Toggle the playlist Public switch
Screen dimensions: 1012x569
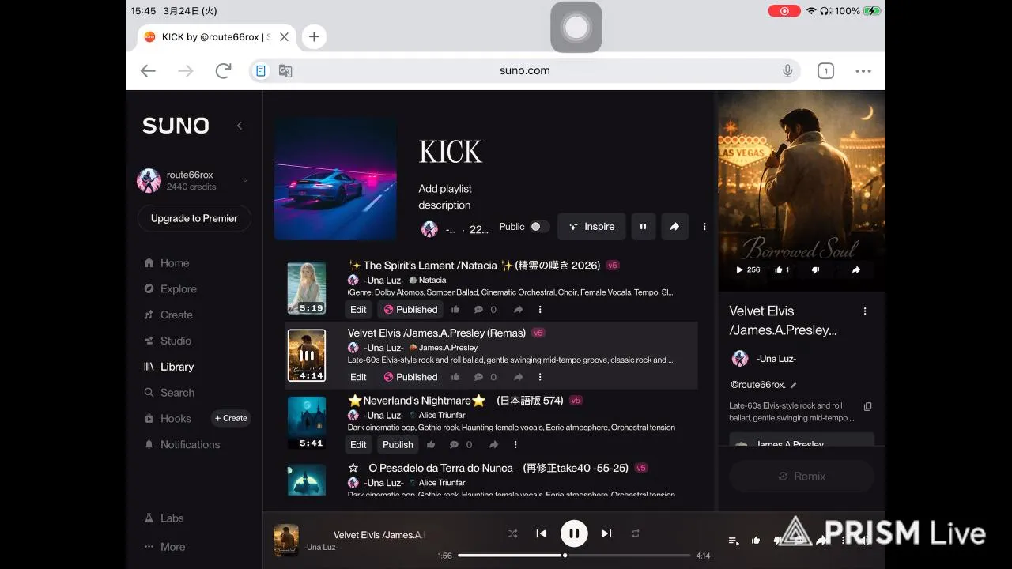click(x=539, y=227)
